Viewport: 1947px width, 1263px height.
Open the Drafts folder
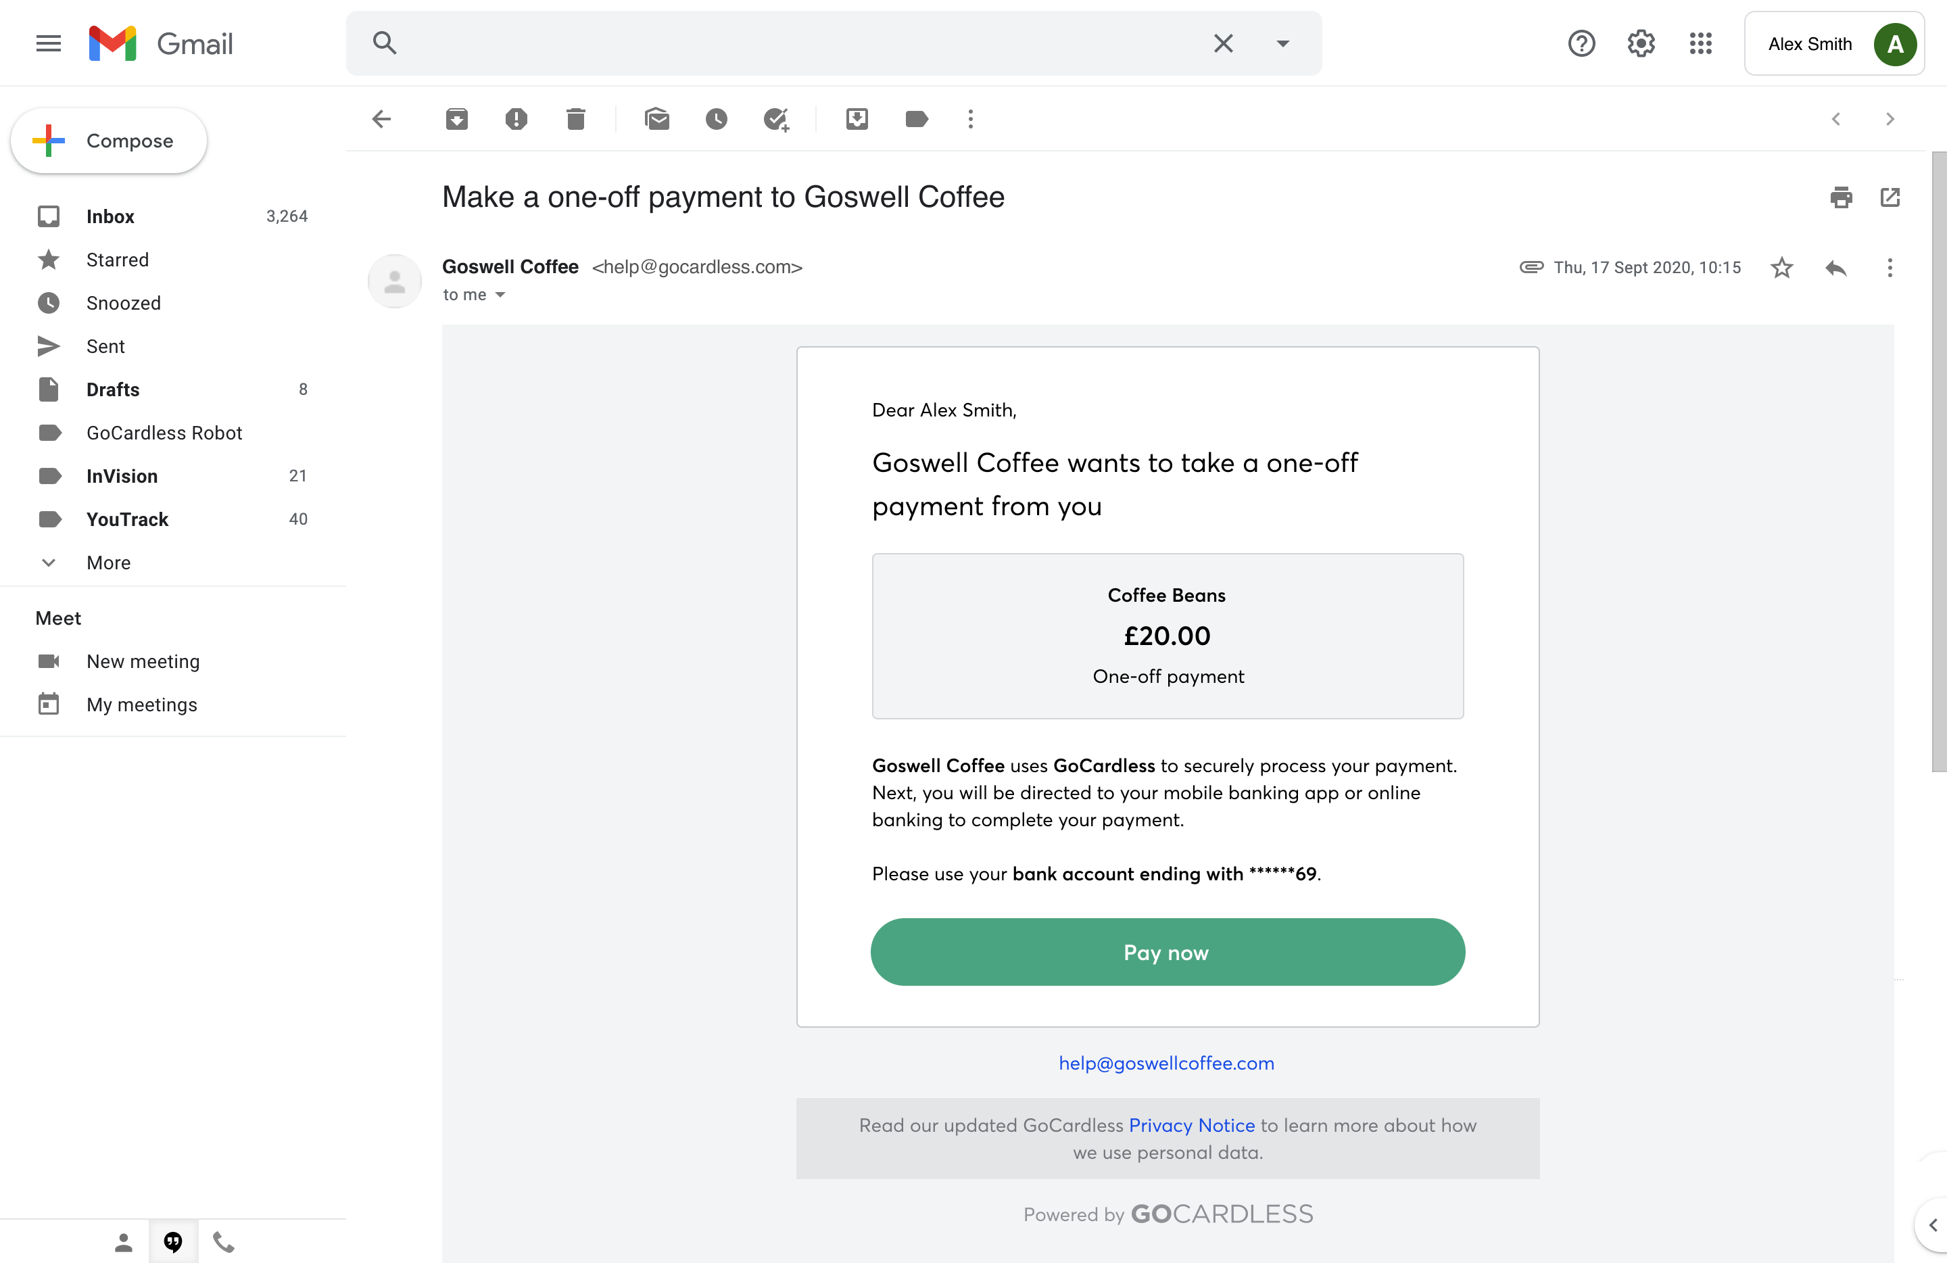click(x=113, y=389)
